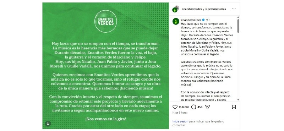Open enanitosverdes username in caption

click(x=191, y=20)
